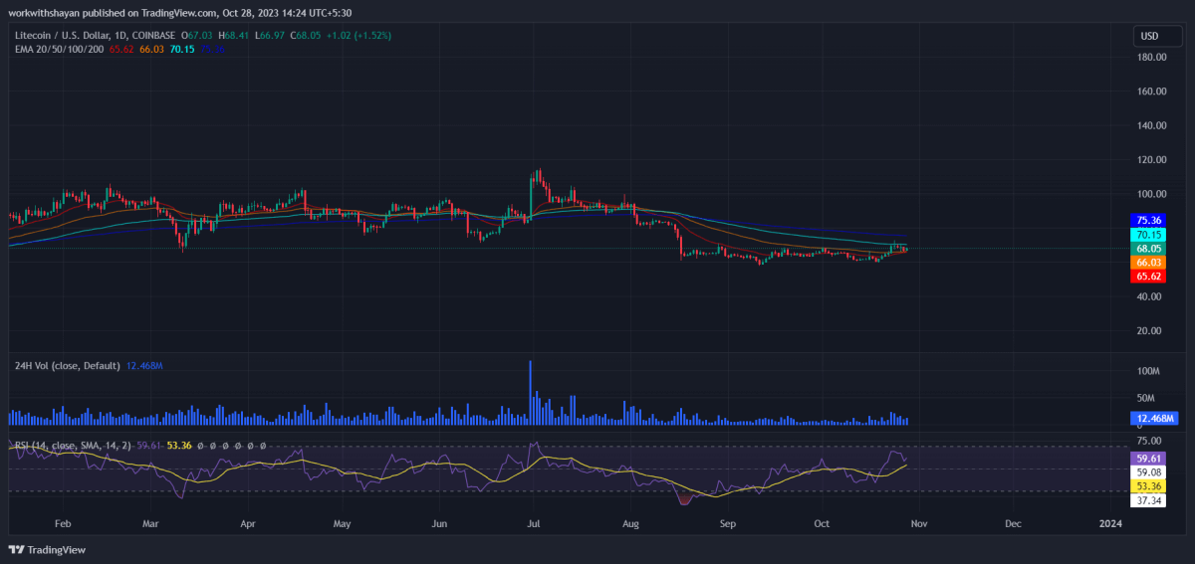Click the 180.00 price scale label
Screen dimensions: 1195x564
point(1152,58)
